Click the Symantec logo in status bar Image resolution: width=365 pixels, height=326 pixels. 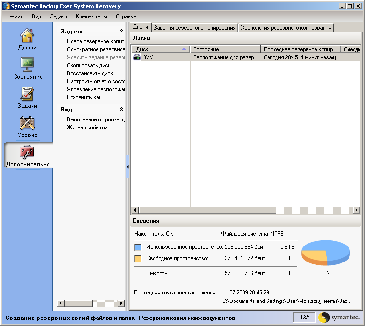(x=339, y=318)
